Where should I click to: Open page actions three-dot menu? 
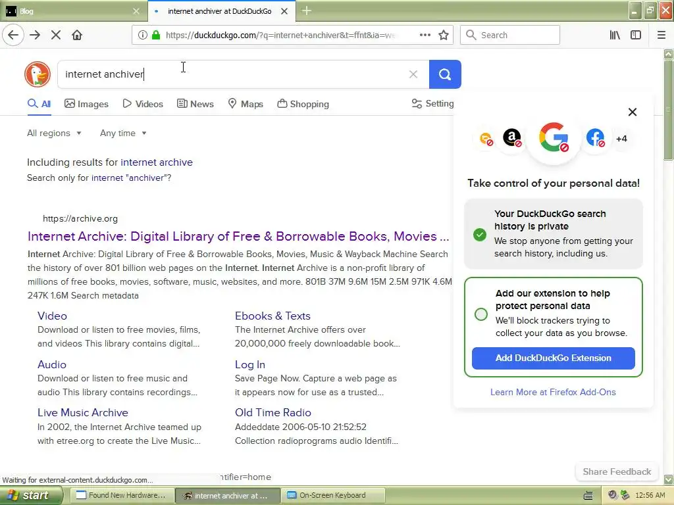point(425,35)
